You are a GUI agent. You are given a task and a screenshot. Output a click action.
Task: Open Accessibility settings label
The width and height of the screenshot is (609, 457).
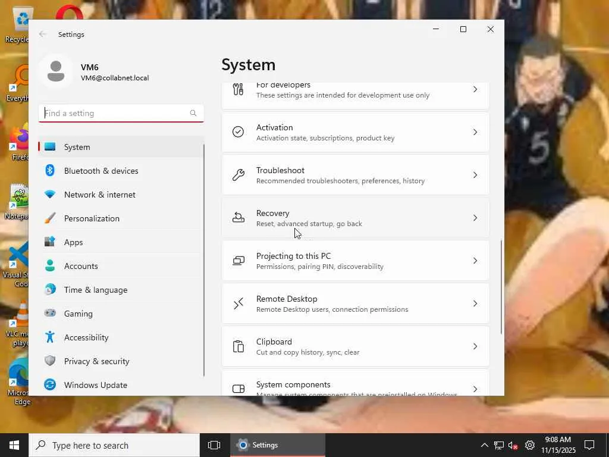pyautogui.click(x=86, y=337)
